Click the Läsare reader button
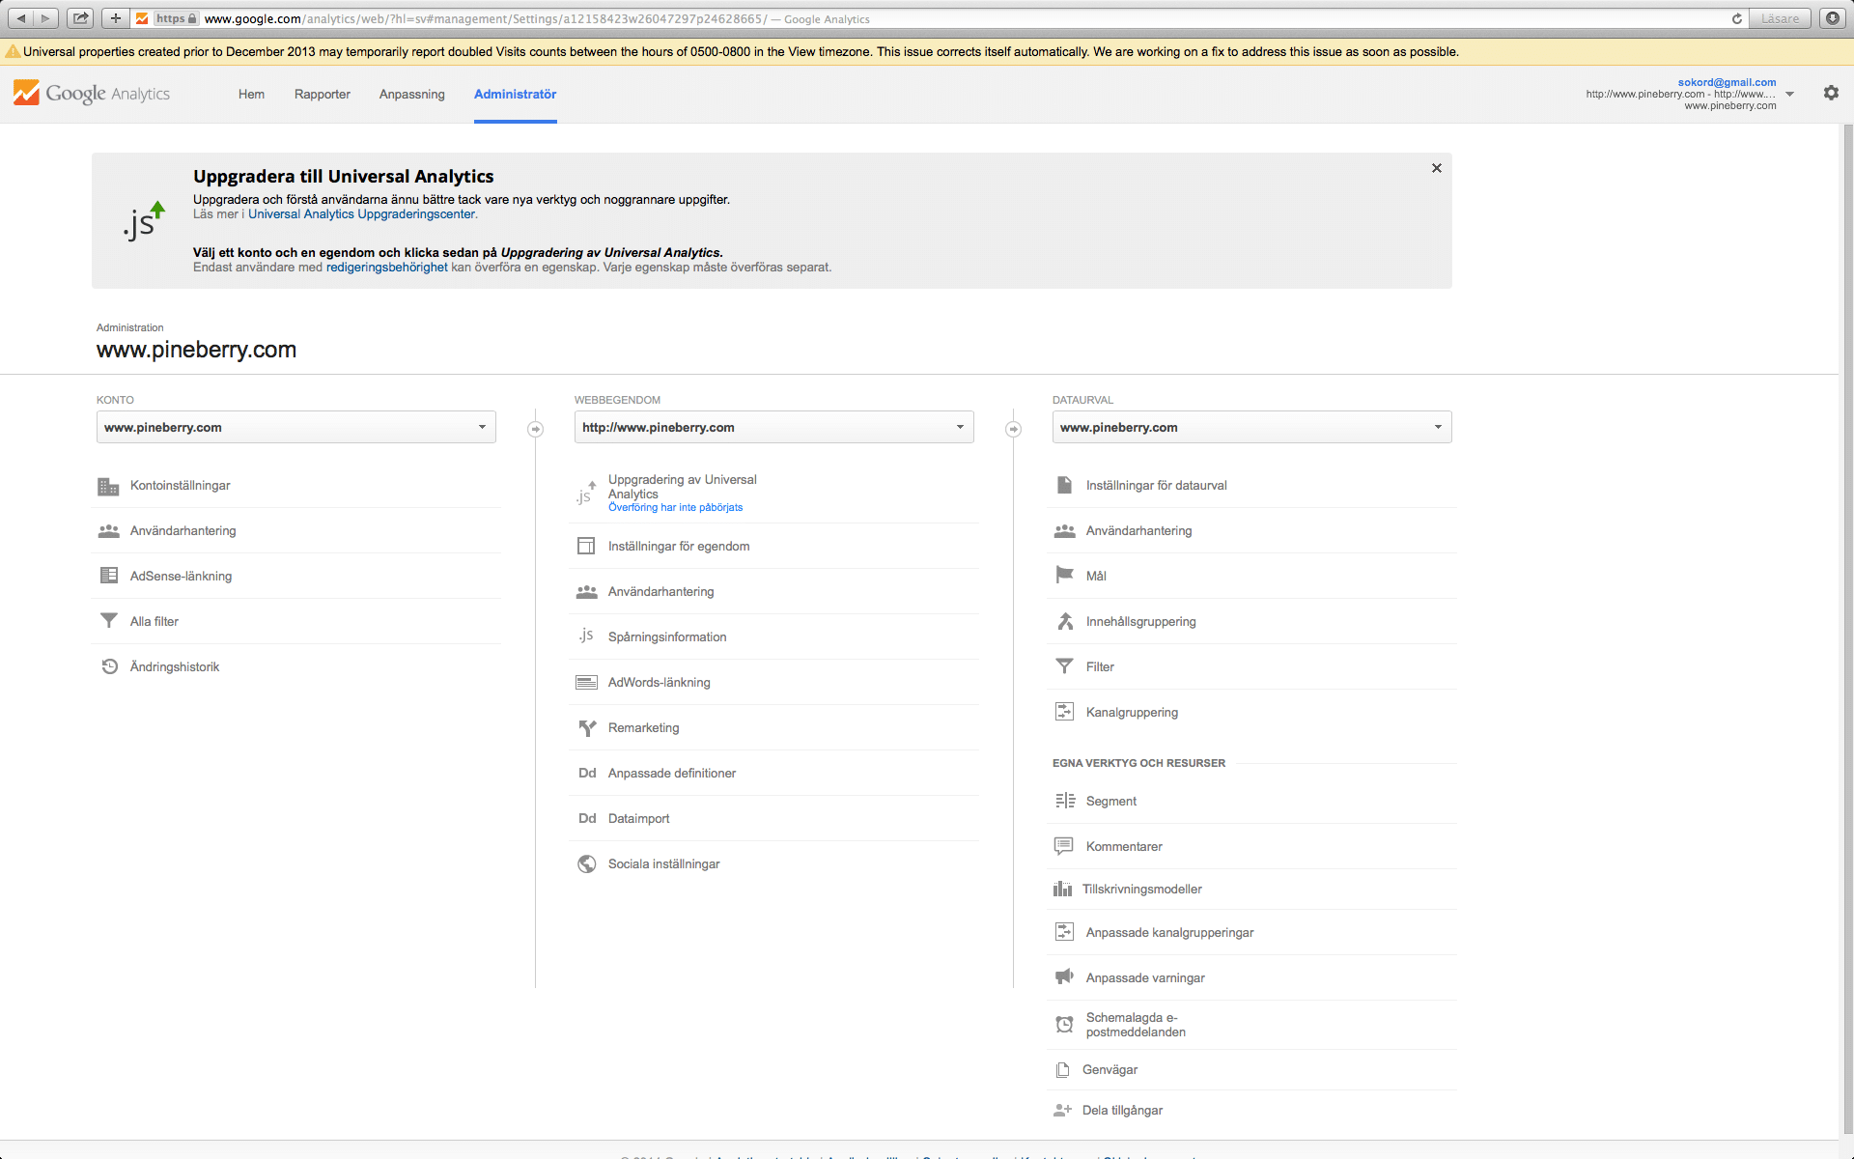1854x1159 pixels. click(x=1780, y=18)
